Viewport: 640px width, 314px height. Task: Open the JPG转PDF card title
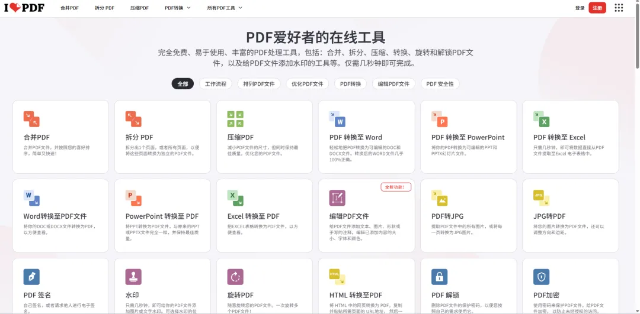(x=549, y=216)
